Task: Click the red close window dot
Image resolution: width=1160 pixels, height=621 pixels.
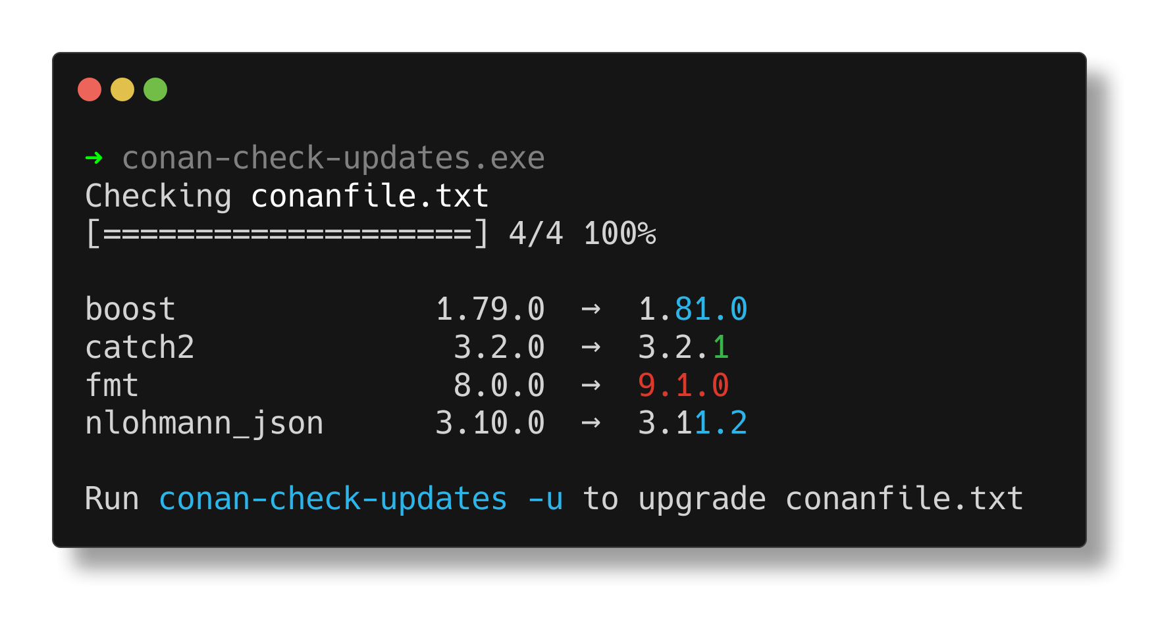Action: (x=90, y=89)
